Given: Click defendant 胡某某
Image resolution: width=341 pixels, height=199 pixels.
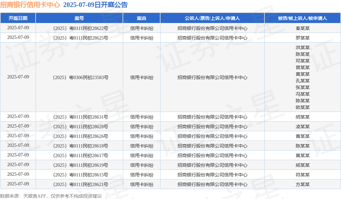Looking at the screenshot, I should 302,117.
